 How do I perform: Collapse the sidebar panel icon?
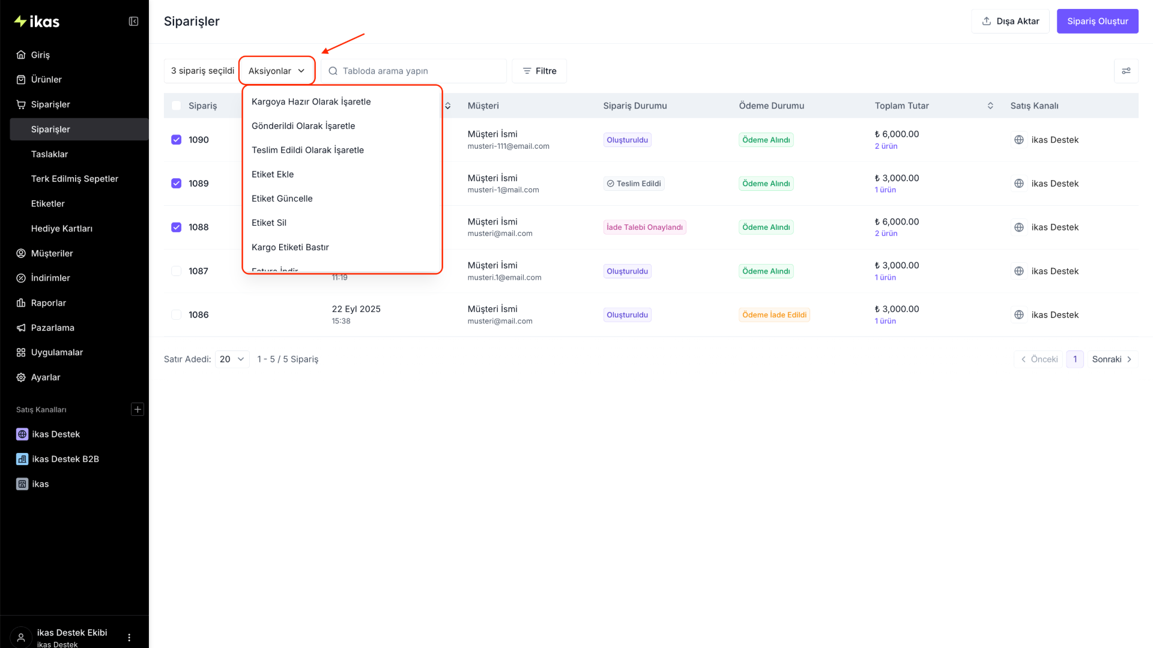133,22
